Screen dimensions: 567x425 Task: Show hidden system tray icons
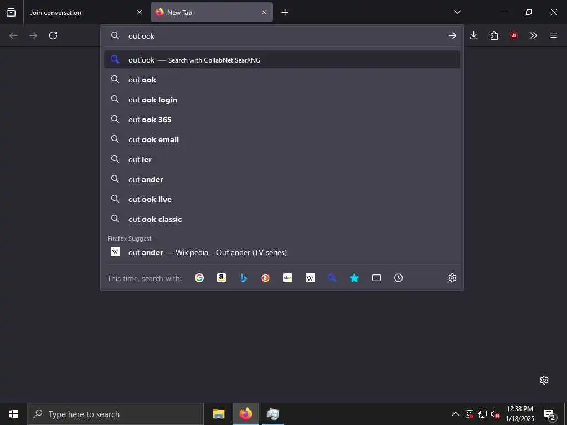tap(456, 414)
